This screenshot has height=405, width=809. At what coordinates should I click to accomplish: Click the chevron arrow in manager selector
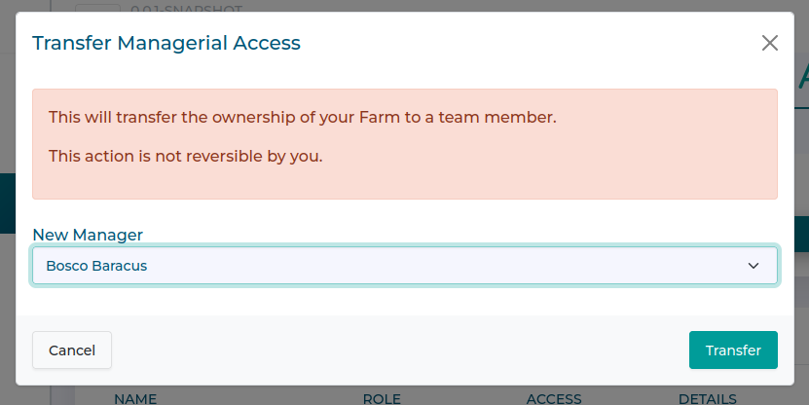[753, 265]
